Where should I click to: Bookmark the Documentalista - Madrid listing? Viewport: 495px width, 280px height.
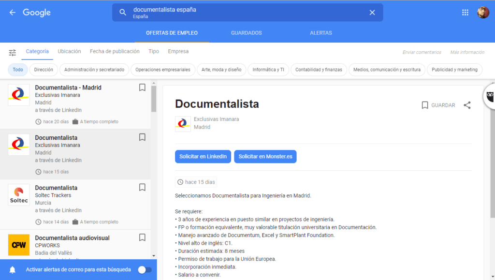143,88
